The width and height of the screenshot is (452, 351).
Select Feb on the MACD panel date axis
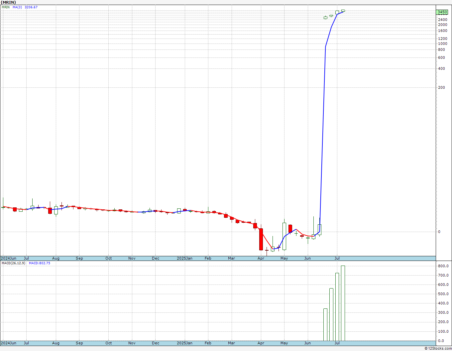[x=208, y=343]
